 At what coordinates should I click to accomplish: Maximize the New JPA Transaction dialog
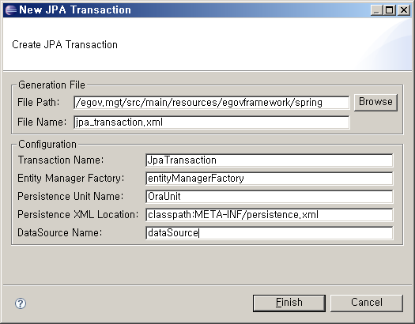click(x=390, y=10)
